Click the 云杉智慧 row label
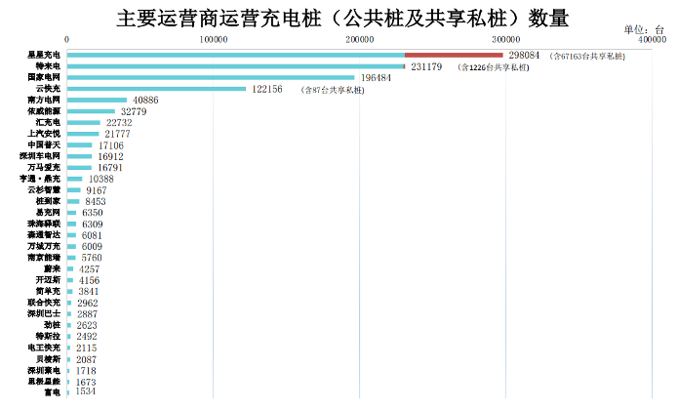 pos(44,189)
